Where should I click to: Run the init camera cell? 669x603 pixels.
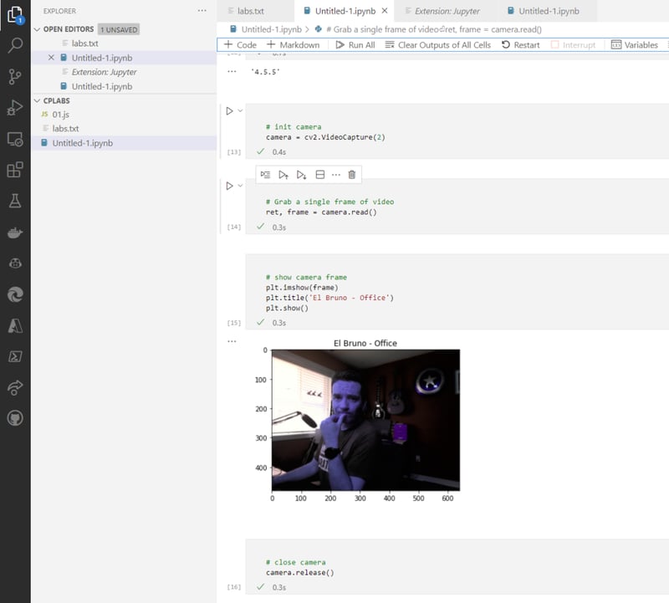pos(229,111)
